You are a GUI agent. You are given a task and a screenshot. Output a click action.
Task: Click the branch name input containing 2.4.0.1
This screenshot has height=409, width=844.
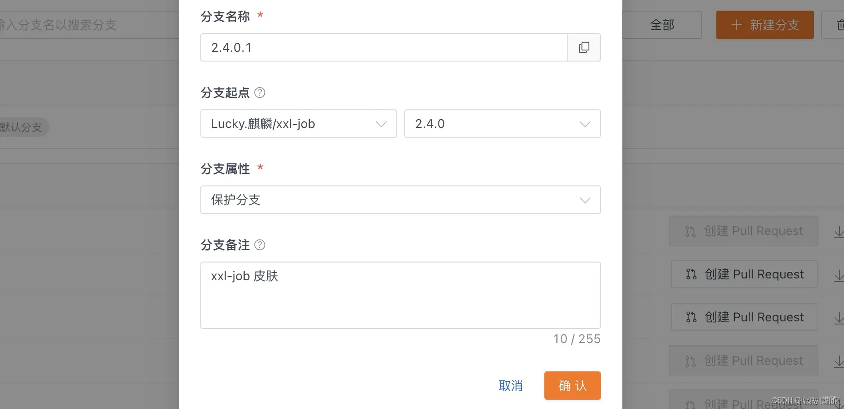click(x=384, y=47)
